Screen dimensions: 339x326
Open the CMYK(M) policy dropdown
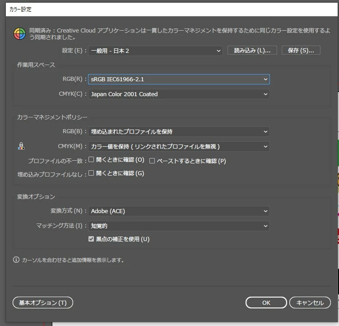179,146
